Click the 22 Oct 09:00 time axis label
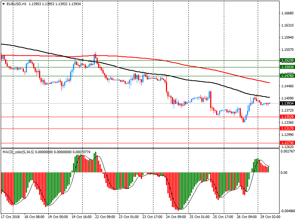The height and width of the screenshot is (221, 295). (x=105, y=217)
